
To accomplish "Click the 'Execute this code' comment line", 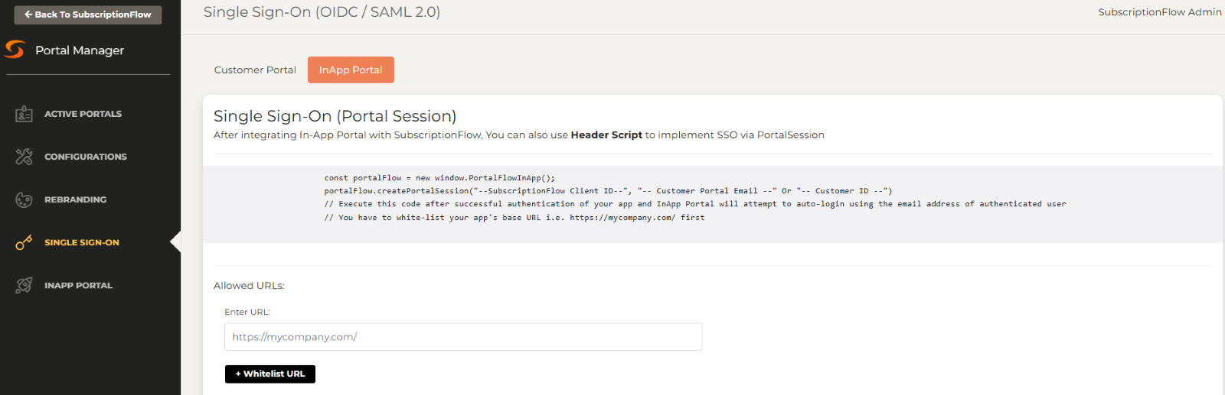I will pyautogui.click(x=695, y=204).
